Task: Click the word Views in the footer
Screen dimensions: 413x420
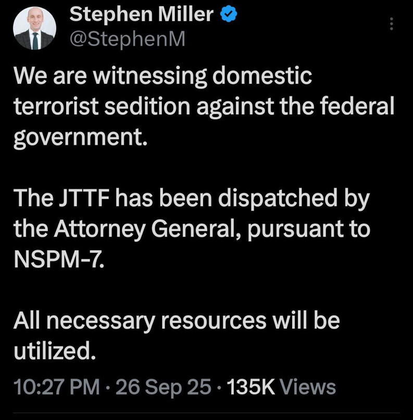Action: point(308,387)
